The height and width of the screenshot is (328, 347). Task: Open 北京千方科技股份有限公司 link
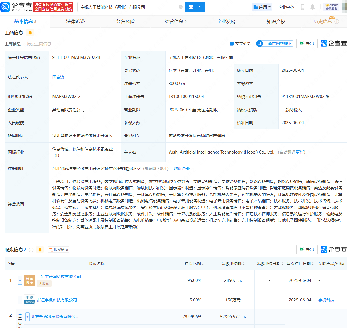[55, 317]
